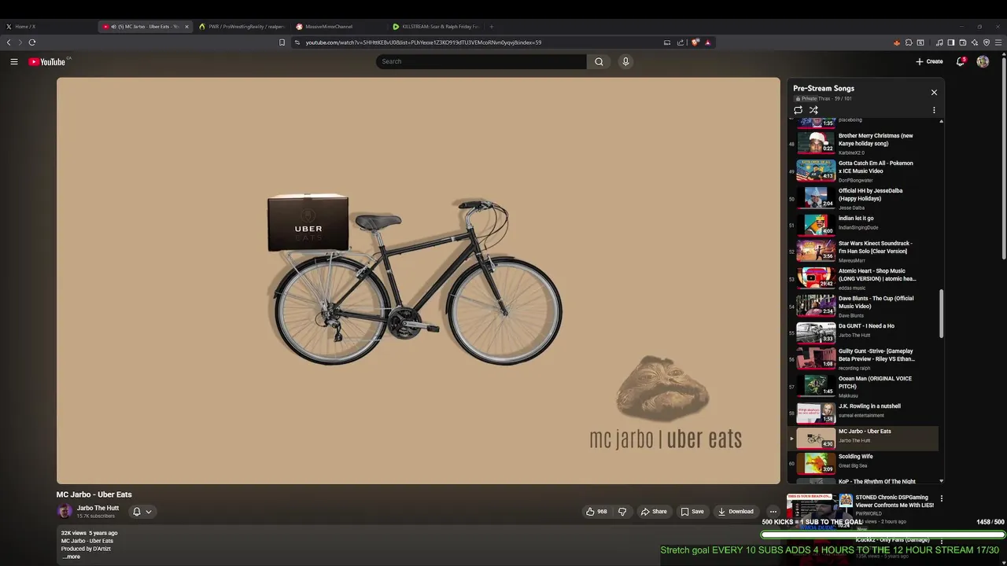Screen dimensions: 1007x566
Task: Click the search magnifier button
Action: pyautogui.click(x=599, y=61)
